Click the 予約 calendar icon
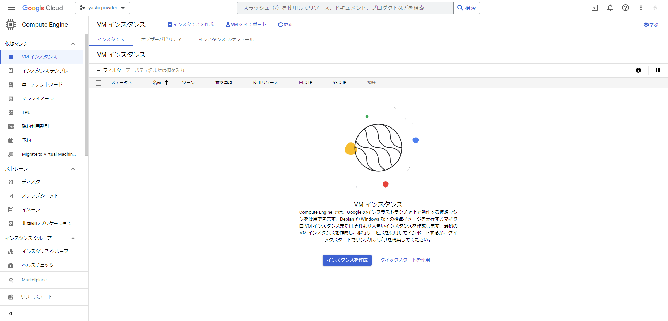The height and width of the screenshot is (321, 668). (x=11, y=140)
